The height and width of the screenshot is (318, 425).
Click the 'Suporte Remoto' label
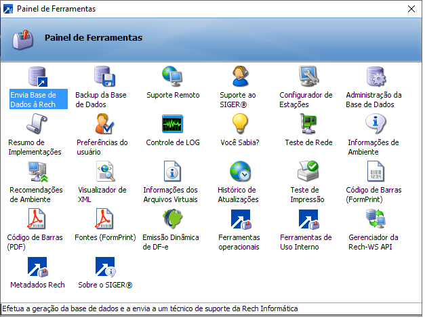(x=174, y=96)
